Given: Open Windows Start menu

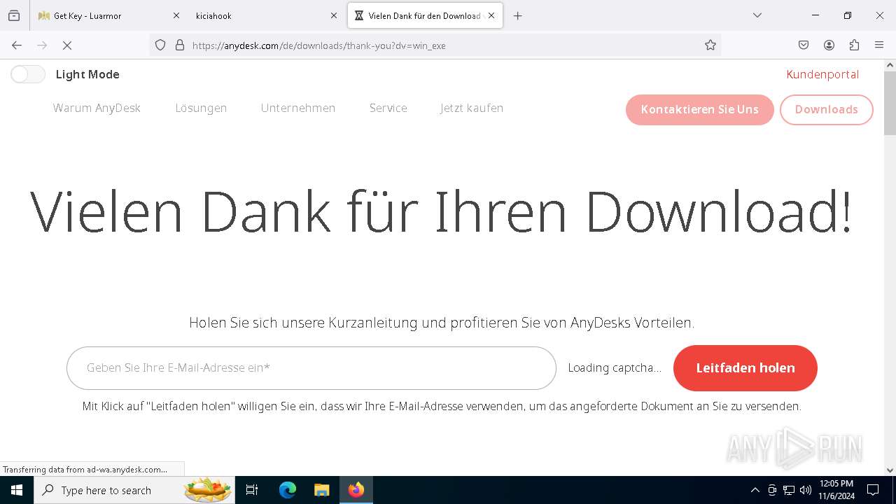Looking at the screenshot, I should pyautogui.click(x=17, y=490).
